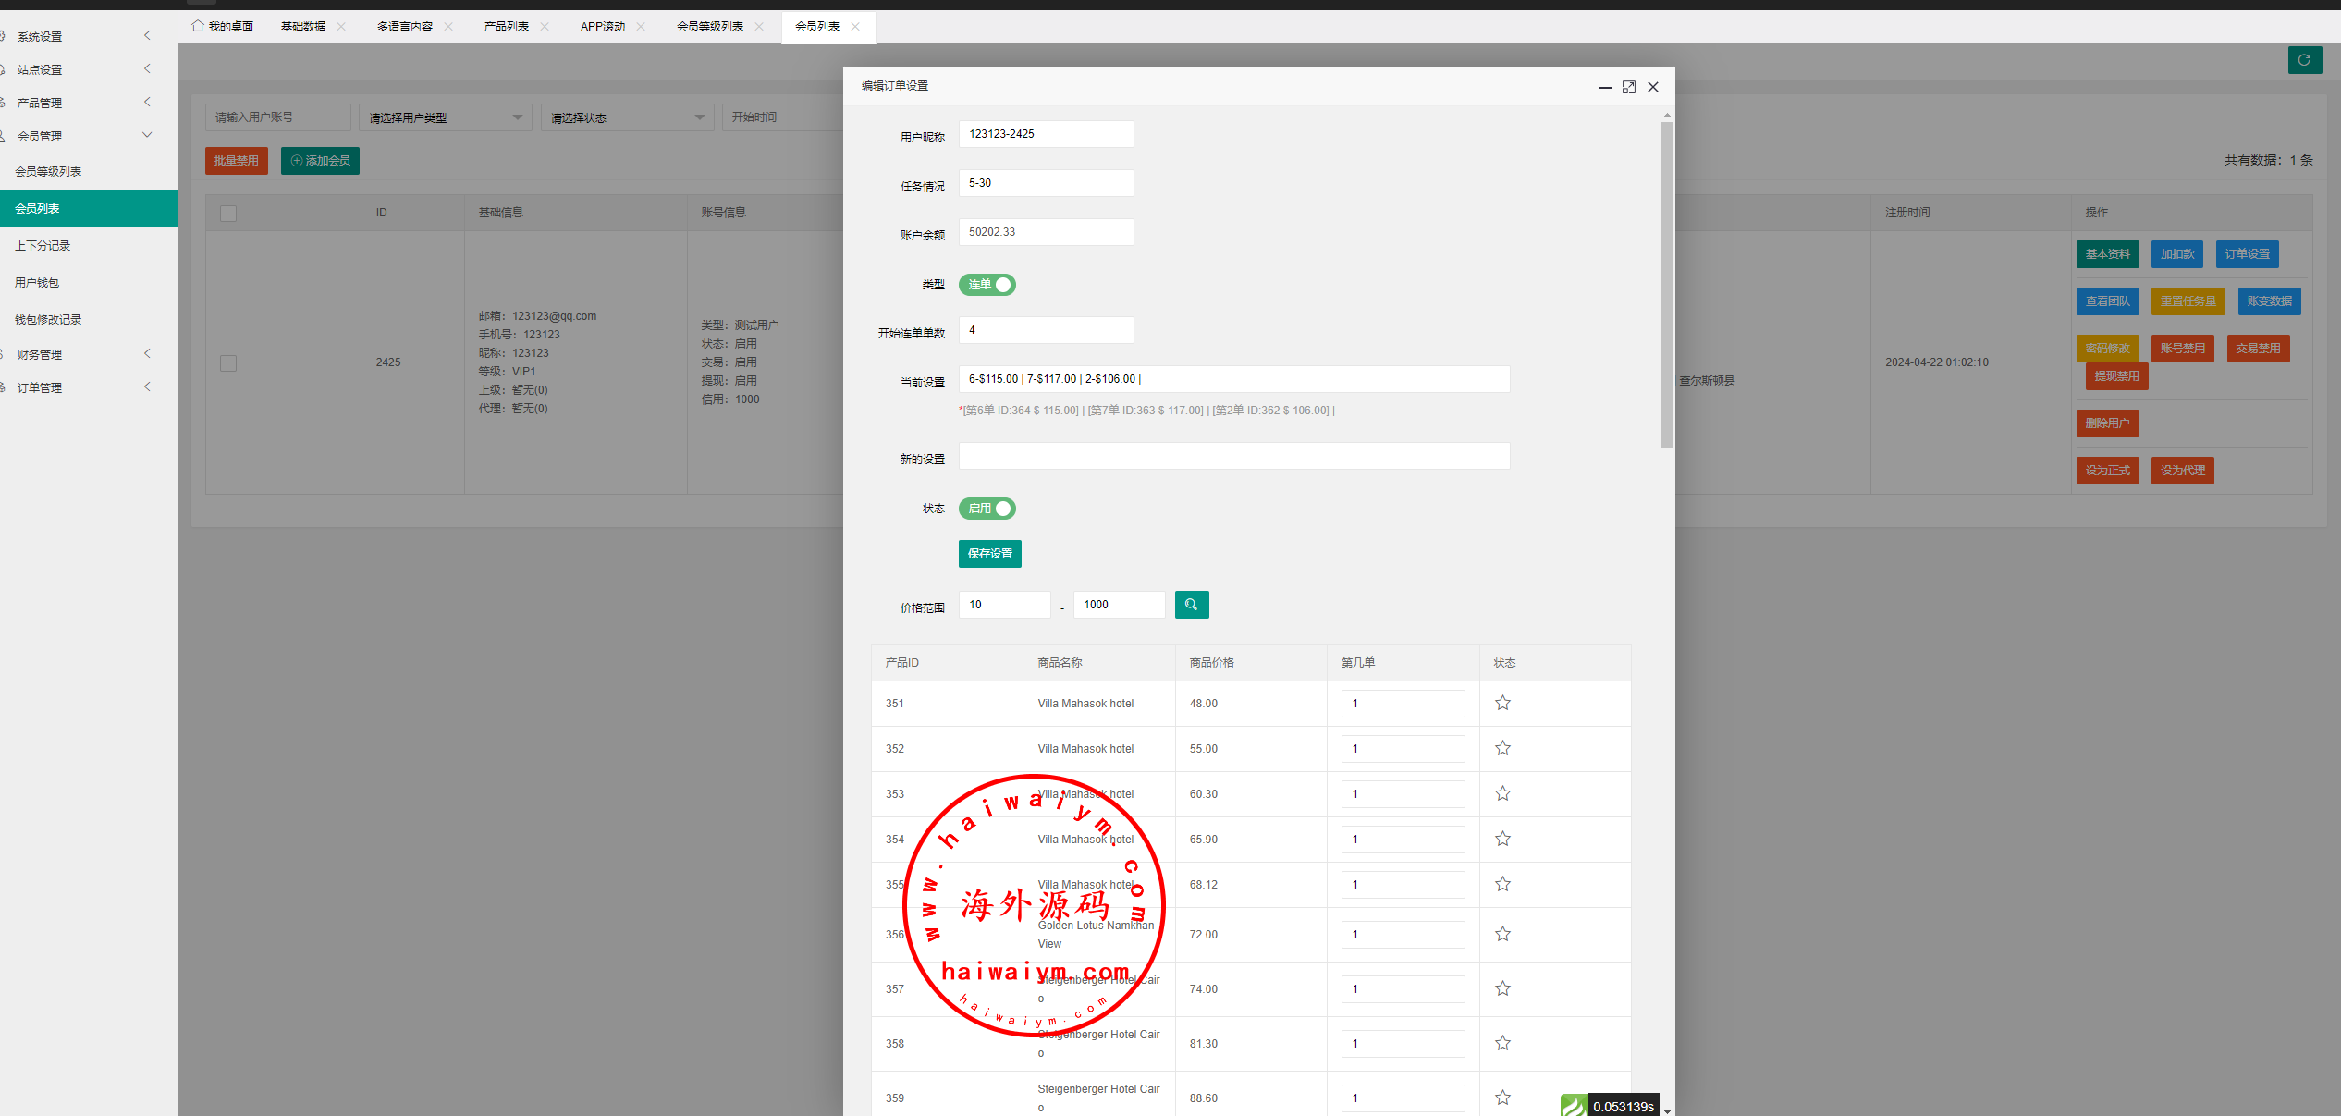2341x1116 pixels.
Task: Star the product priced 55.00
Action: 1502,748
